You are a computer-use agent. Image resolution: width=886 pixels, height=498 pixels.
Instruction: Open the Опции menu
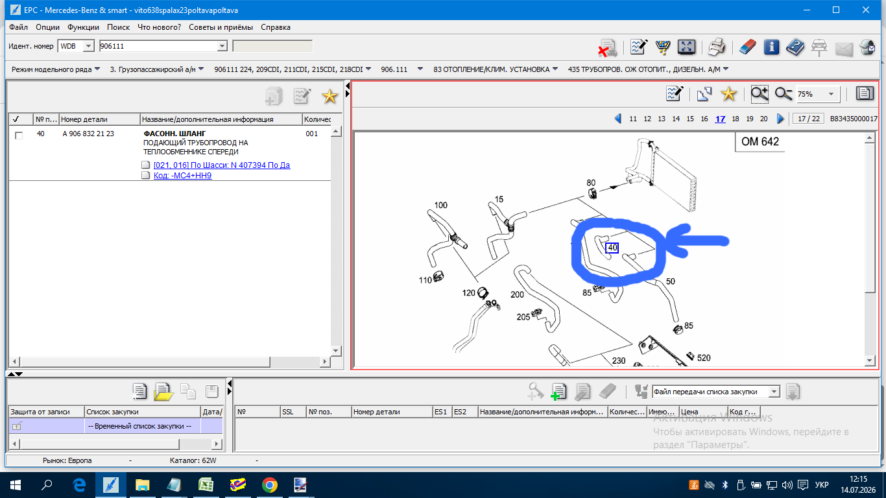click(48, 27)
